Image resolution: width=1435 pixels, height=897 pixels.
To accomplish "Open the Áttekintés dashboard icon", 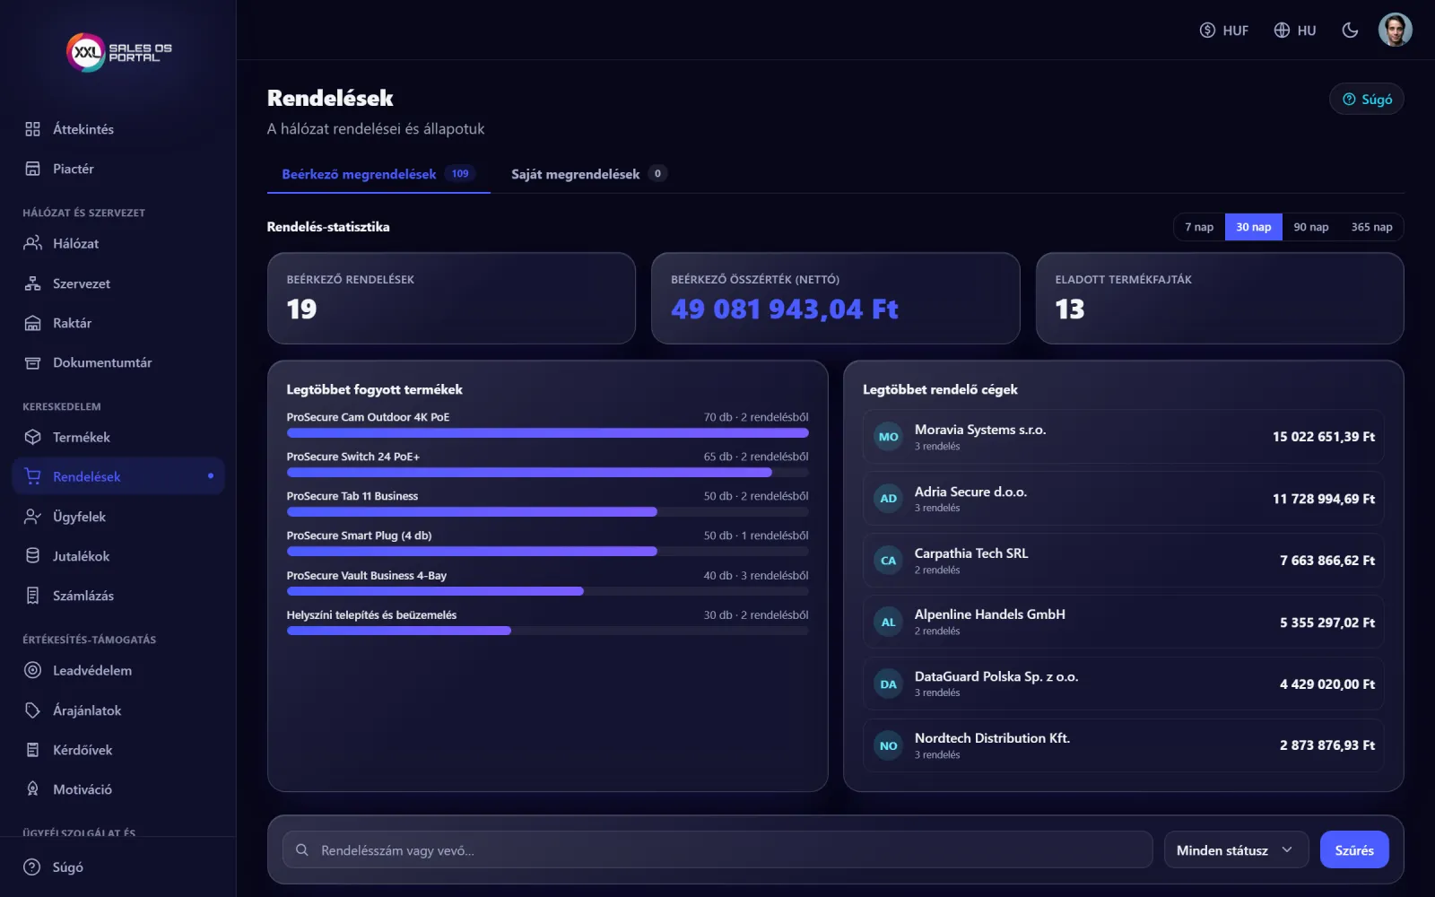I will click(x=32, y=129).
